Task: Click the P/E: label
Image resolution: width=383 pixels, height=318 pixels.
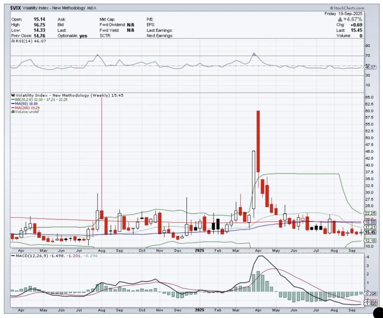Action: 150,19
